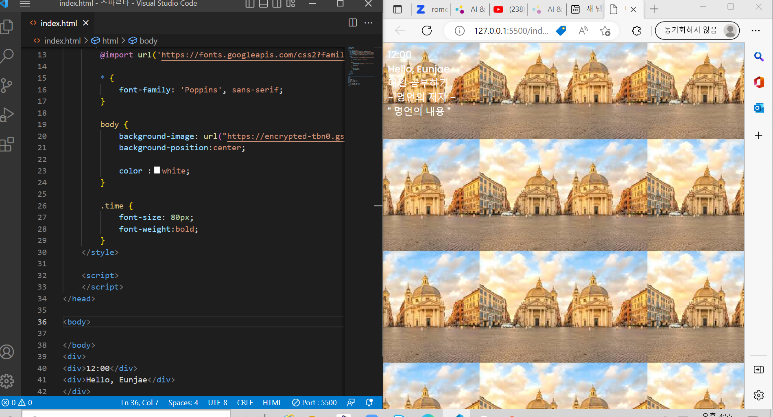Follow the encrypted-tbn0 background image URL
This screenshot has width=773, height=417.
tap(286, 136)
